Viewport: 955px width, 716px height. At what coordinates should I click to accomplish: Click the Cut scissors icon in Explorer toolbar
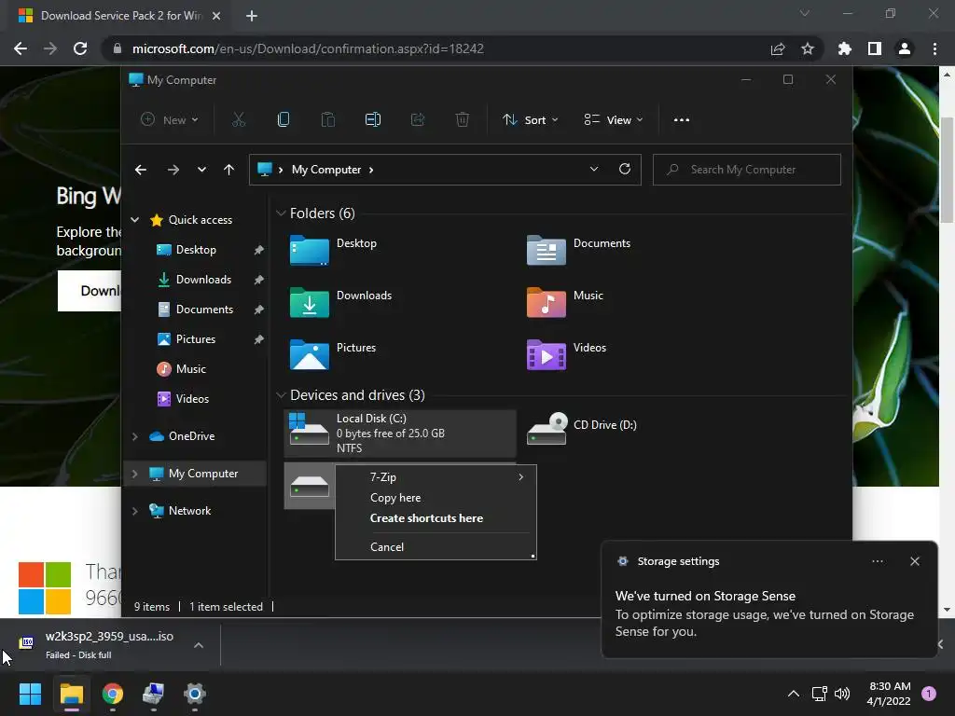238,120
